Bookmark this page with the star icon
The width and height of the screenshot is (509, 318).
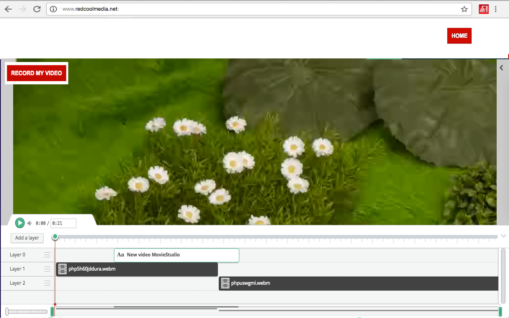click(464, 9)
